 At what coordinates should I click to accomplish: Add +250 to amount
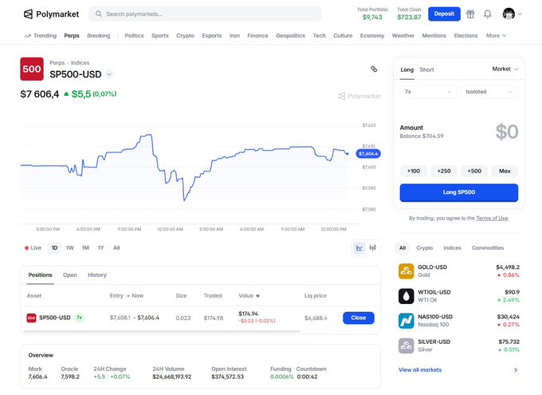click(444, 171)
